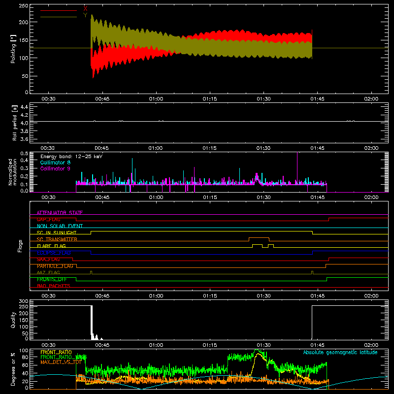This screenshot has width=394, height=394.
Task: Click the olive Y legend line sample
Action: pyautogui.click(x=59, y=17)
